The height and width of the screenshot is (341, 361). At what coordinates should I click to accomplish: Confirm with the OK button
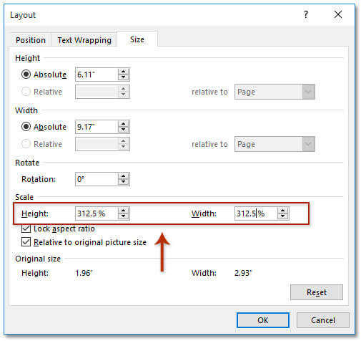(x=263, y=320)
